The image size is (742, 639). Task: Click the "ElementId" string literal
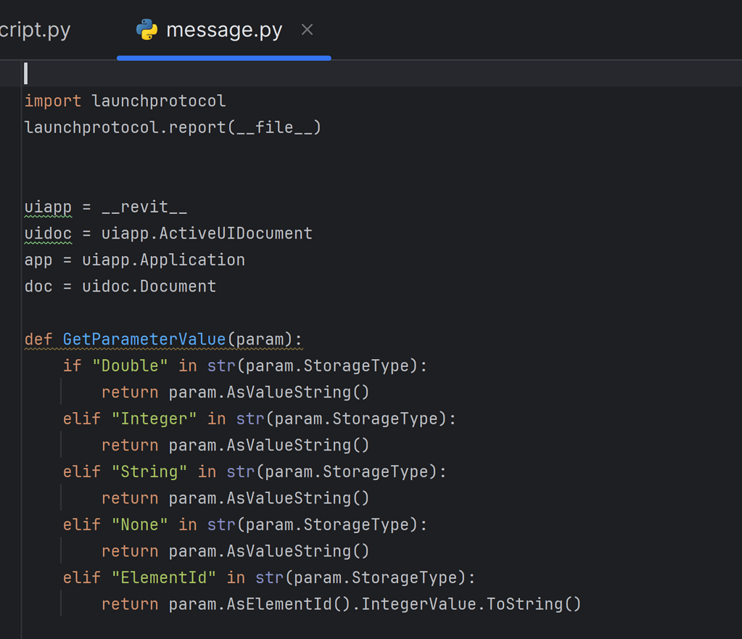(163, 577)
